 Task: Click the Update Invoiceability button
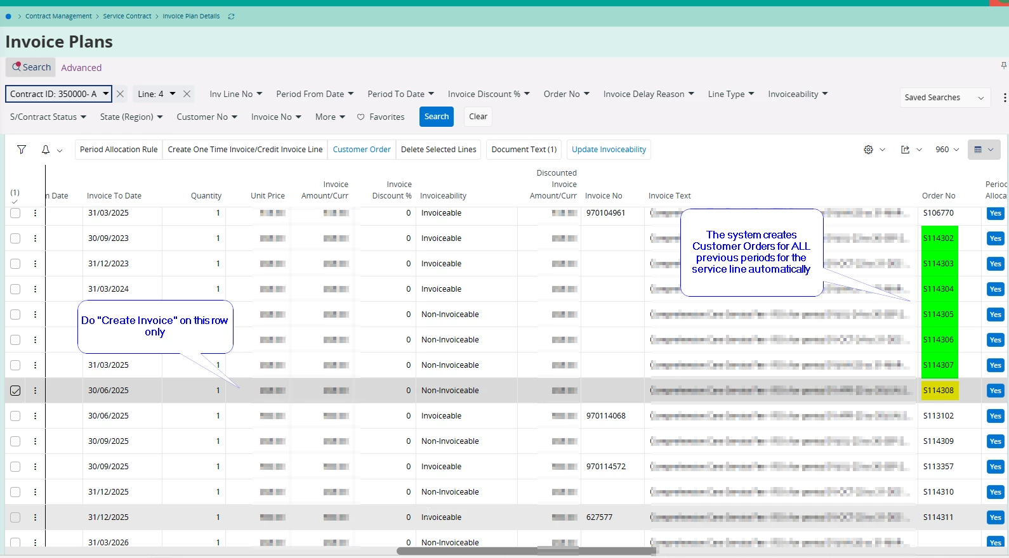click(x=609, y=150)
